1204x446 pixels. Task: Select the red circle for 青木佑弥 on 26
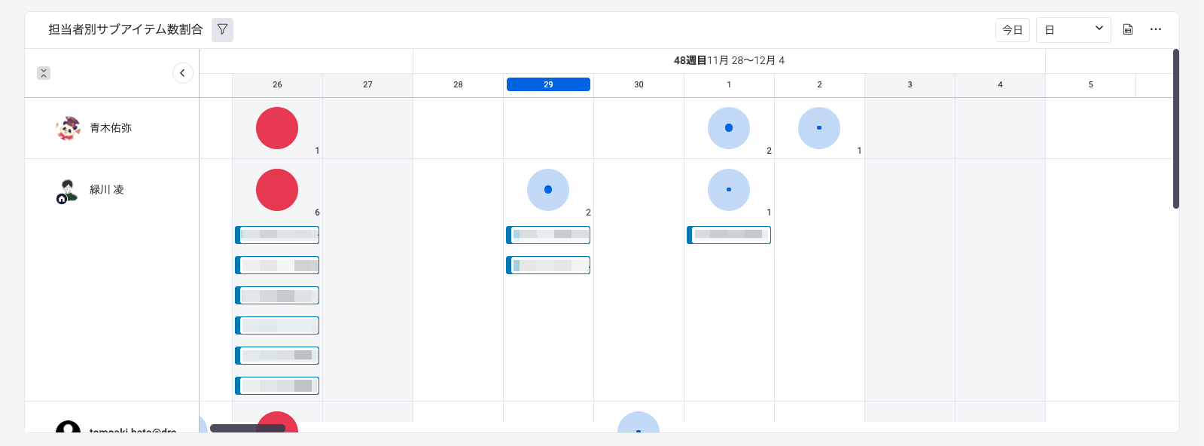click(277, 128)
